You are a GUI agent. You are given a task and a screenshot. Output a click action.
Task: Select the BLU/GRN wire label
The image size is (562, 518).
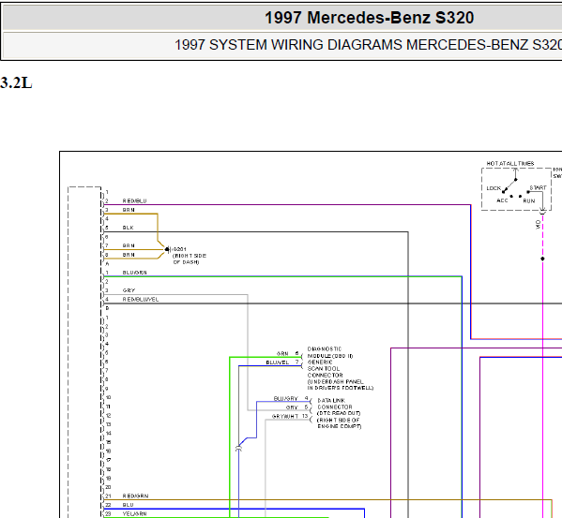click(x=135, y=273)
